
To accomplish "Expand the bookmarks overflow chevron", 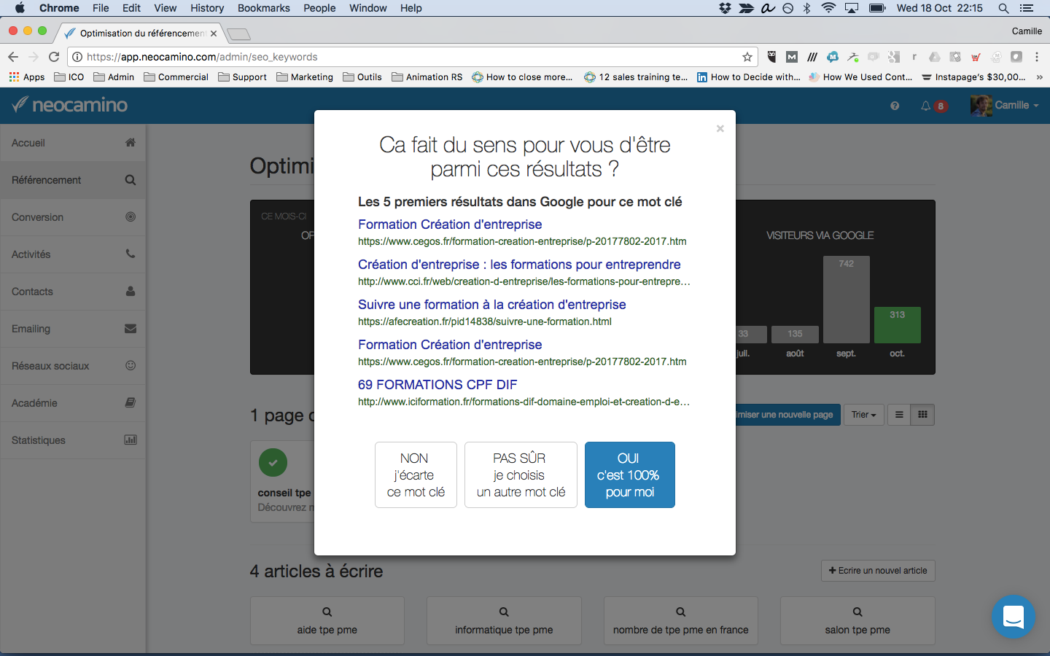I will [x=1039, y=77].
